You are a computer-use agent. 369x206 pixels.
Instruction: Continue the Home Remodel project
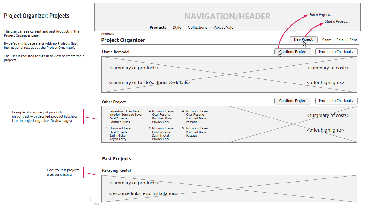[x=293, y=52]
